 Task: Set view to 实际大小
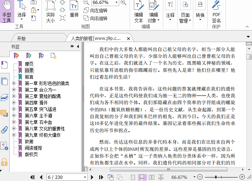pyautogui.click(x=50, y=11)
